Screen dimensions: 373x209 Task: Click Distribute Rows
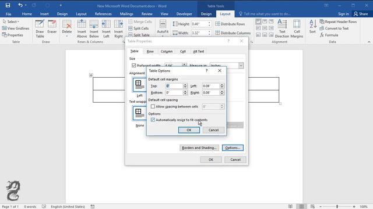point(230,24)
